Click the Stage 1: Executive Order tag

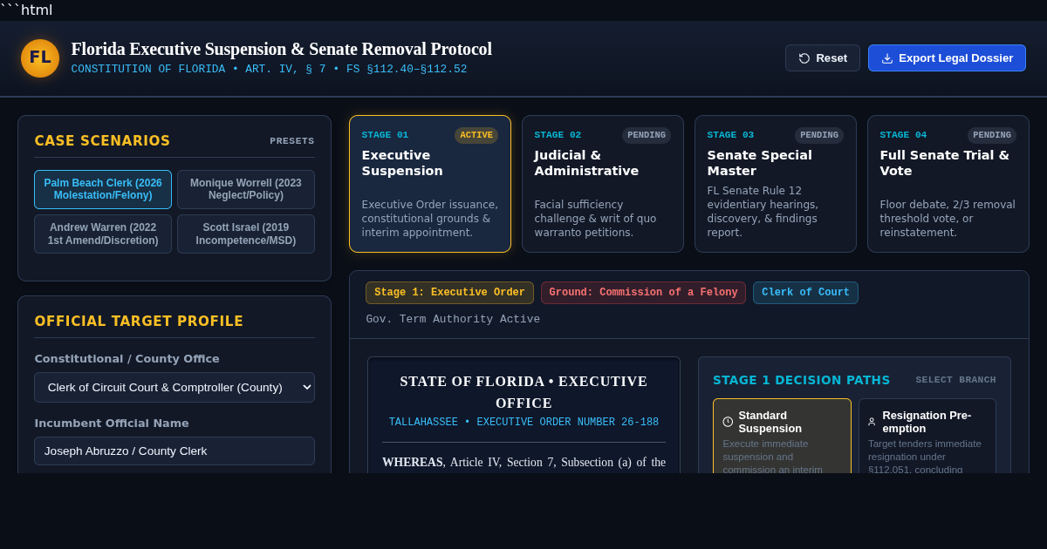[449, 293]
